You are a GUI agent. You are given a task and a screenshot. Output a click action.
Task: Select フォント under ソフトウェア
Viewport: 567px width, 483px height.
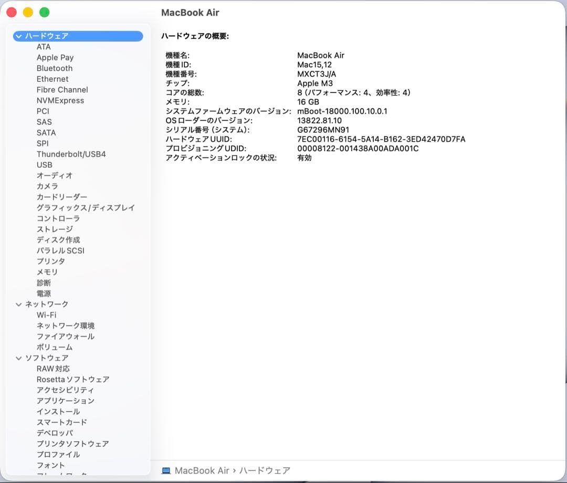(51, 465)
